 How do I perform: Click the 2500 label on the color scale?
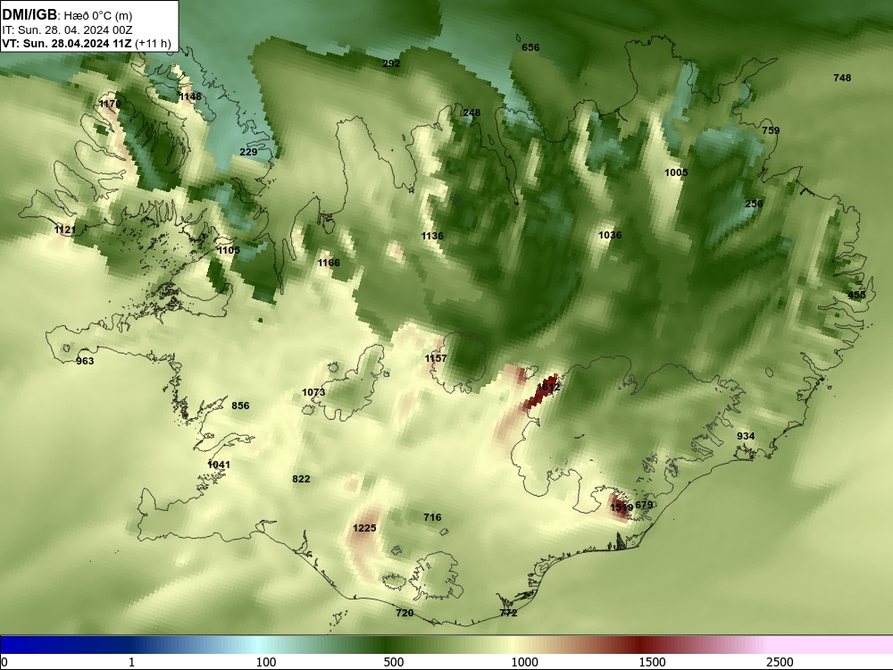780,662
